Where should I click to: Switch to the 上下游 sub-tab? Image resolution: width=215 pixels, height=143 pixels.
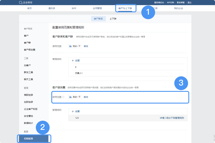[113, 19]
